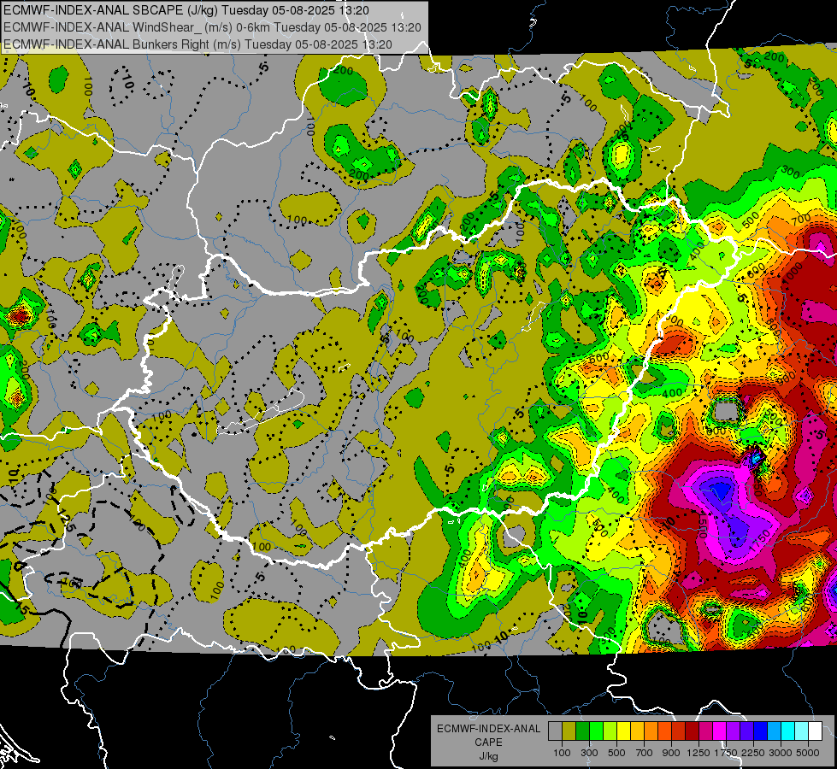The height and width of the screenshot is (769, 837).
Task: Pick the indigo swatch left of 2250
Action: coord(746,731)
